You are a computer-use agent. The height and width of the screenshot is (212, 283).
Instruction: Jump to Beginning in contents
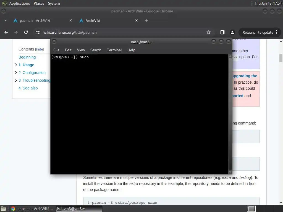[x=27, y=57]
